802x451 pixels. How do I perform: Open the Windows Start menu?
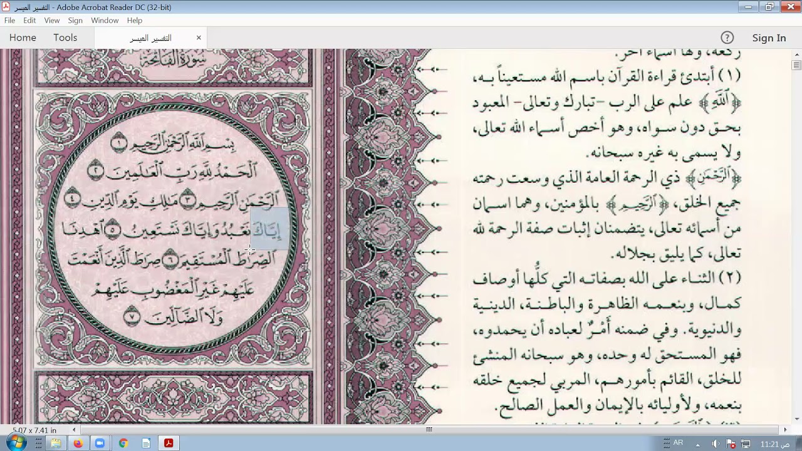click(x=16, y=443)
